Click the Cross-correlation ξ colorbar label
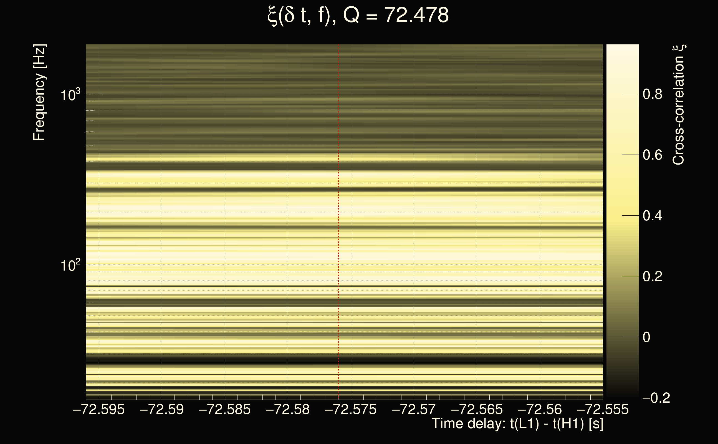Screen dimensions: 718x444 678,105
